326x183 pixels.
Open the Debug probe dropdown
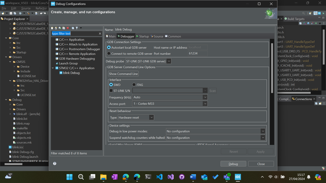tap(148, 61)
